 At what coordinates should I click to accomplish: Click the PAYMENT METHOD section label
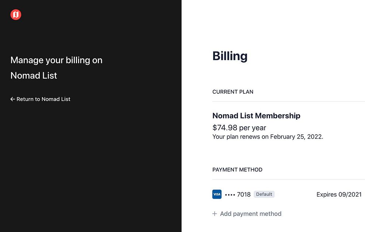(x=237, y=170)
